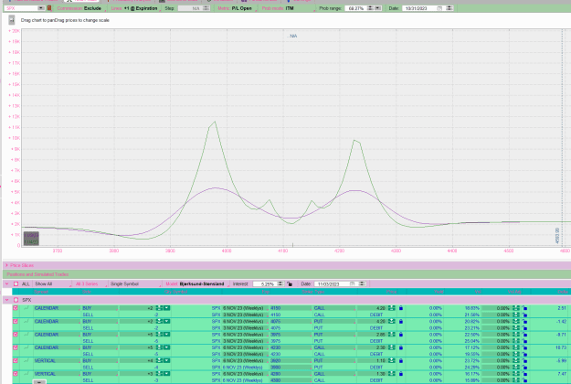This screenshot has width=571, height=384.
Task: Open quantity dropdown on the 4280 CALL vertical row
Action: [x=166, y=374]
